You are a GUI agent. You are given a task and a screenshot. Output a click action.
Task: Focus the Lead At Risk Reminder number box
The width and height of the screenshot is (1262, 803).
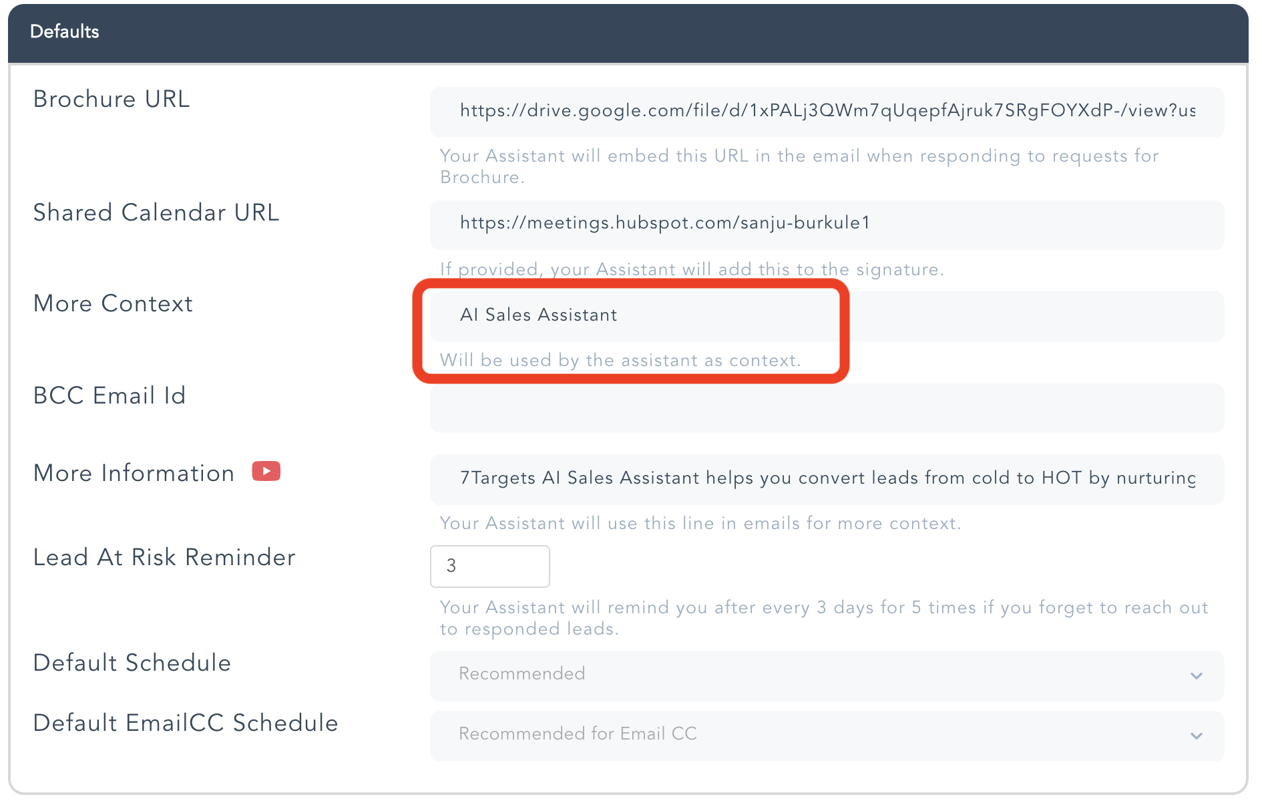[489, 566]
